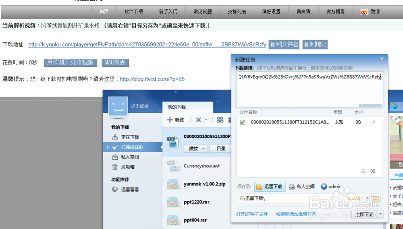
Task: Click the 文件名称 column header
Action: click(x=248, y=112)
